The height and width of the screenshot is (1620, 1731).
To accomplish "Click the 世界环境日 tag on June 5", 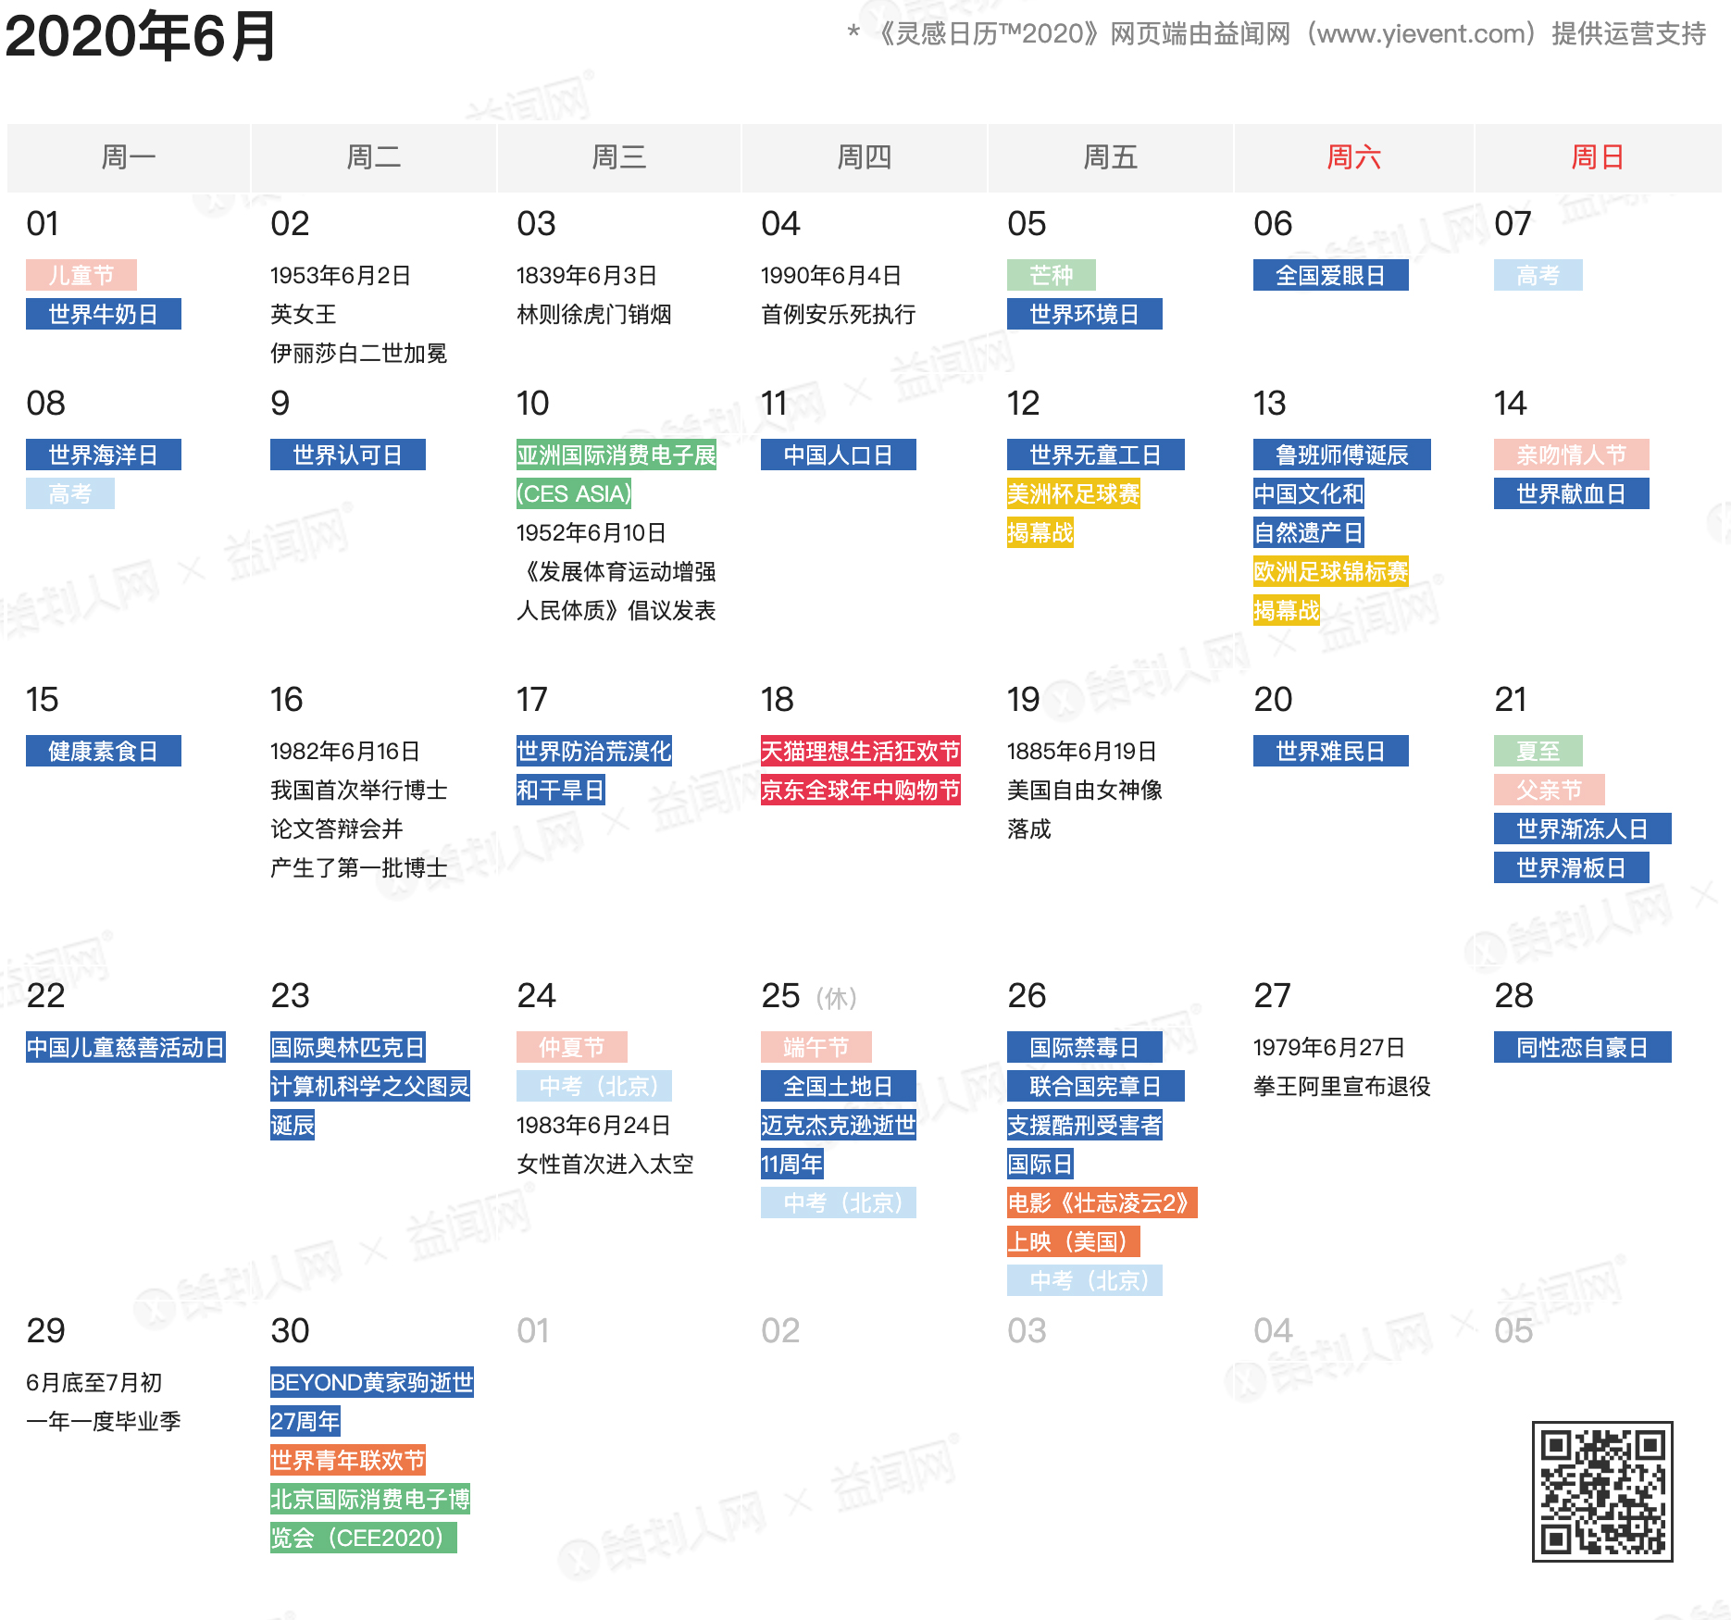I will coord(1085,315).
